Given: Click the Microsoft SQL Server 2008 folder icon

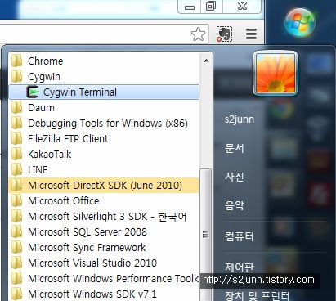Looking at the screenshot, I should tap(17, 231).
